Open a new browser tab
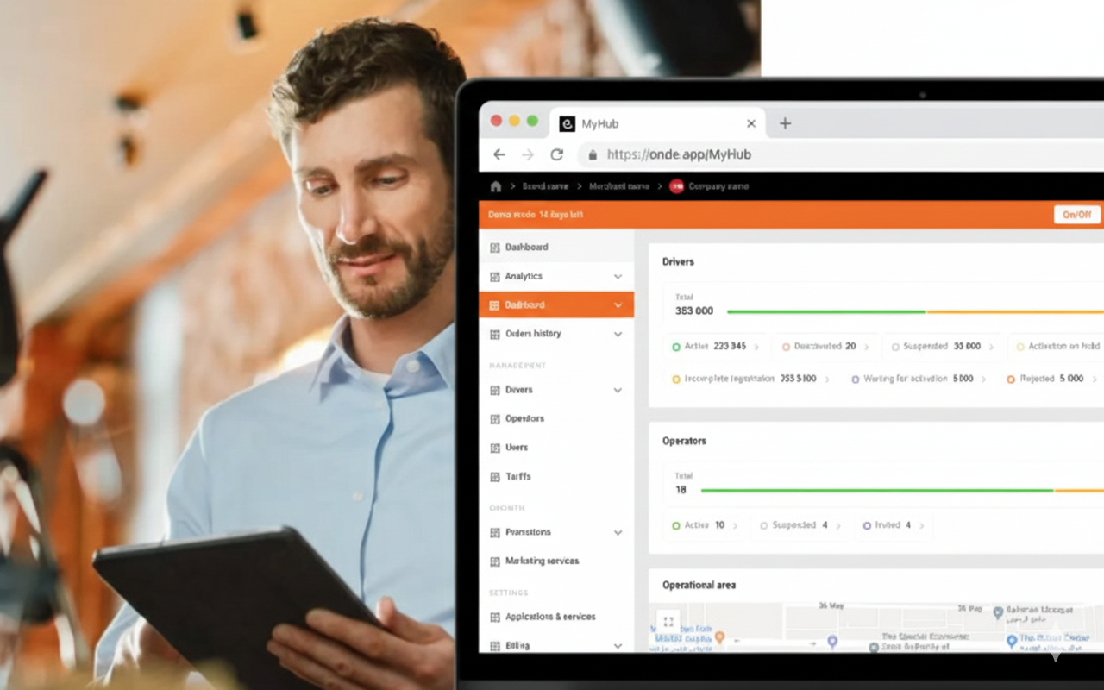 tap(785, 123)
